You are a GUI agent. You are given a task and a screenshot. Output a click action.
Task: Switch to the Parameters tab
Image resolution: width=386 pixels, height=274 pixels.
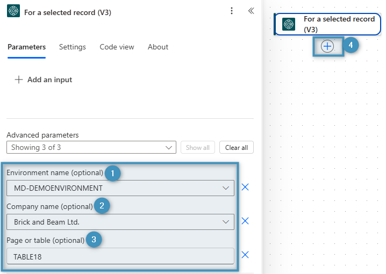(x=26, y=47)
